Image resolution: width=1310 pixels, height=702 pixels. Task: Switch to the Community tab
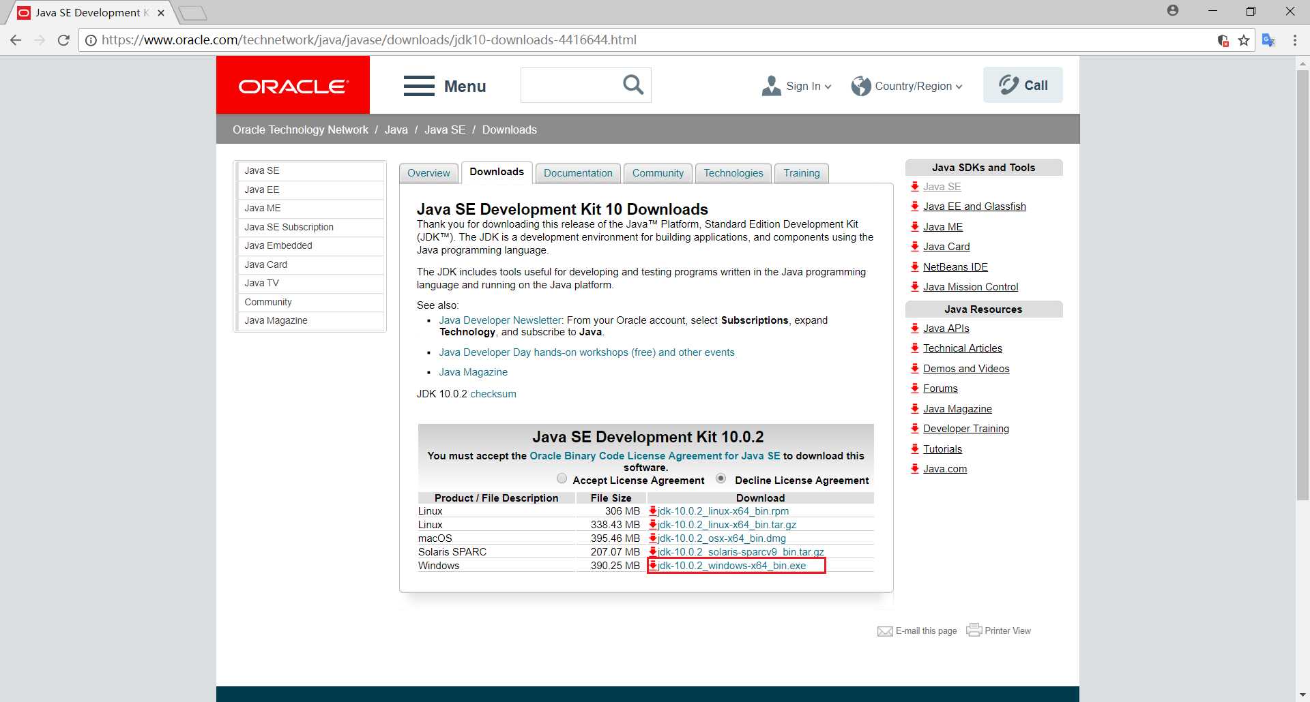[x=658, y=173]
